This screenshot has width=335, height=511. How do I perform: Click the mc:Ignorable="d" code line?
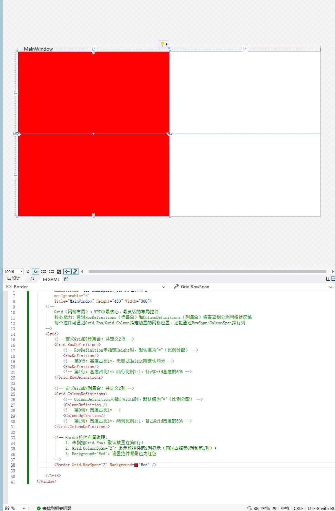pos(72,296)
